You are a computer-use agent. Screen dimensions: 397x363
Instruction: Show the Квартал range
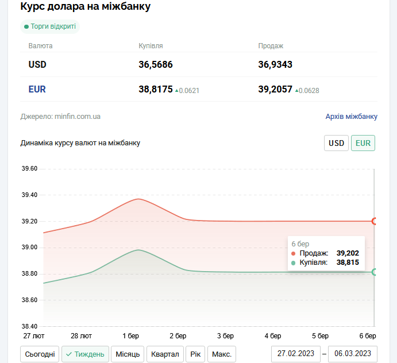(x=165, y=354)
